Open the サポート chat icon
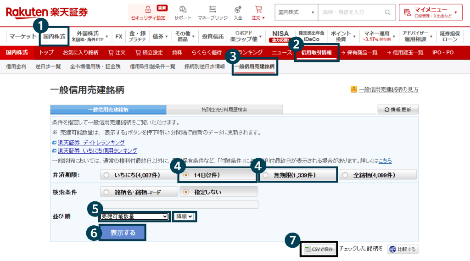Screen dimensions: 470x261 (x=183, y=9)
